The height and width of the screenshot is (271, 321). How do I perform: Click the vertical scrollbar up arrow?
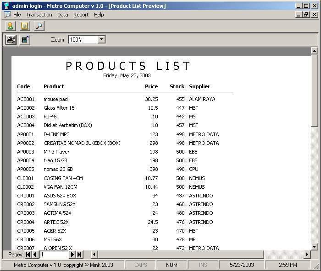(314, 51)
